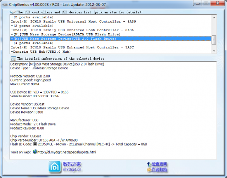Select the M: USB 2.0 Flash Drive entry
This screenshot has width=227, height=178.
point(111,39)
